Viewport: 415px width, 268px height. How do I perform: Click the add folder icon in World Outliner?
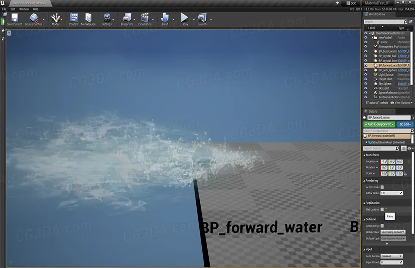click(411, 22)
